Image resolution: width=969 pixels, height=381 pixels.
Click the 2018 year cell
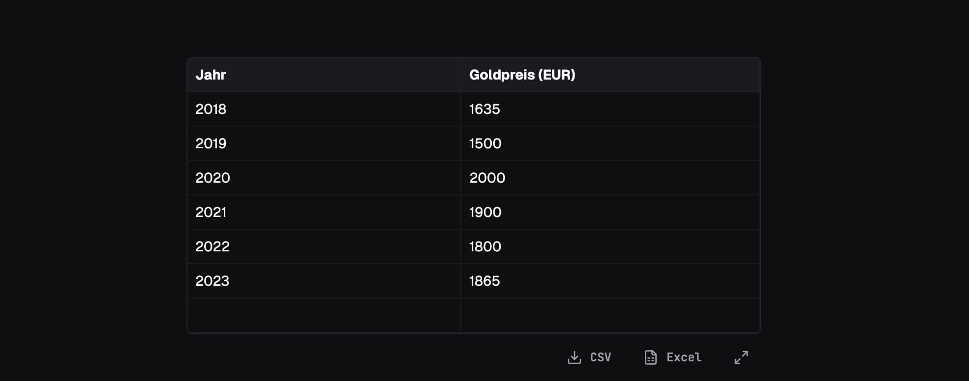[324, 109]
